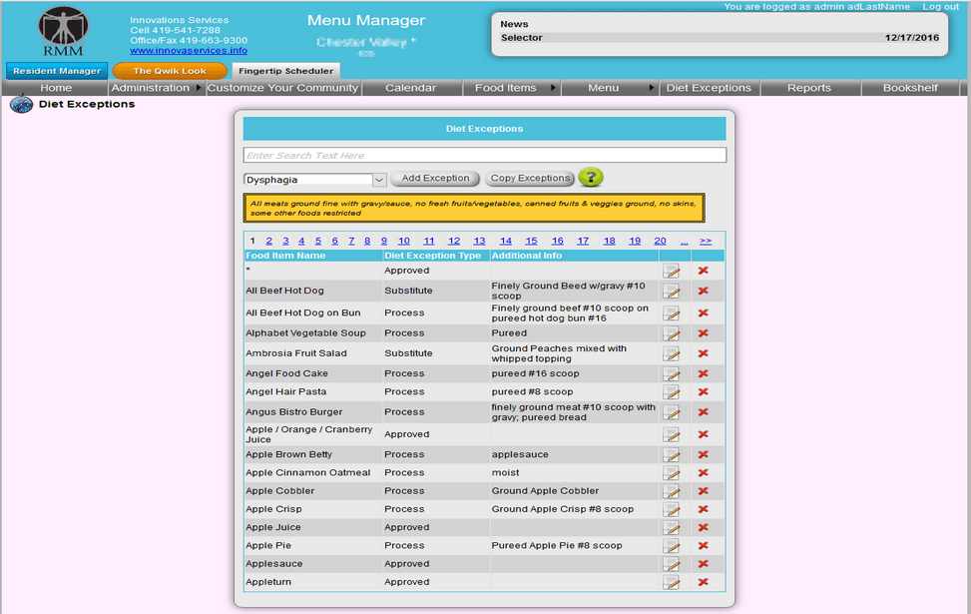Image resolution: width=971 pixels, height=614 pixels.
Task: Click the green question mark help icon
Action: click(x=591, y=178)
